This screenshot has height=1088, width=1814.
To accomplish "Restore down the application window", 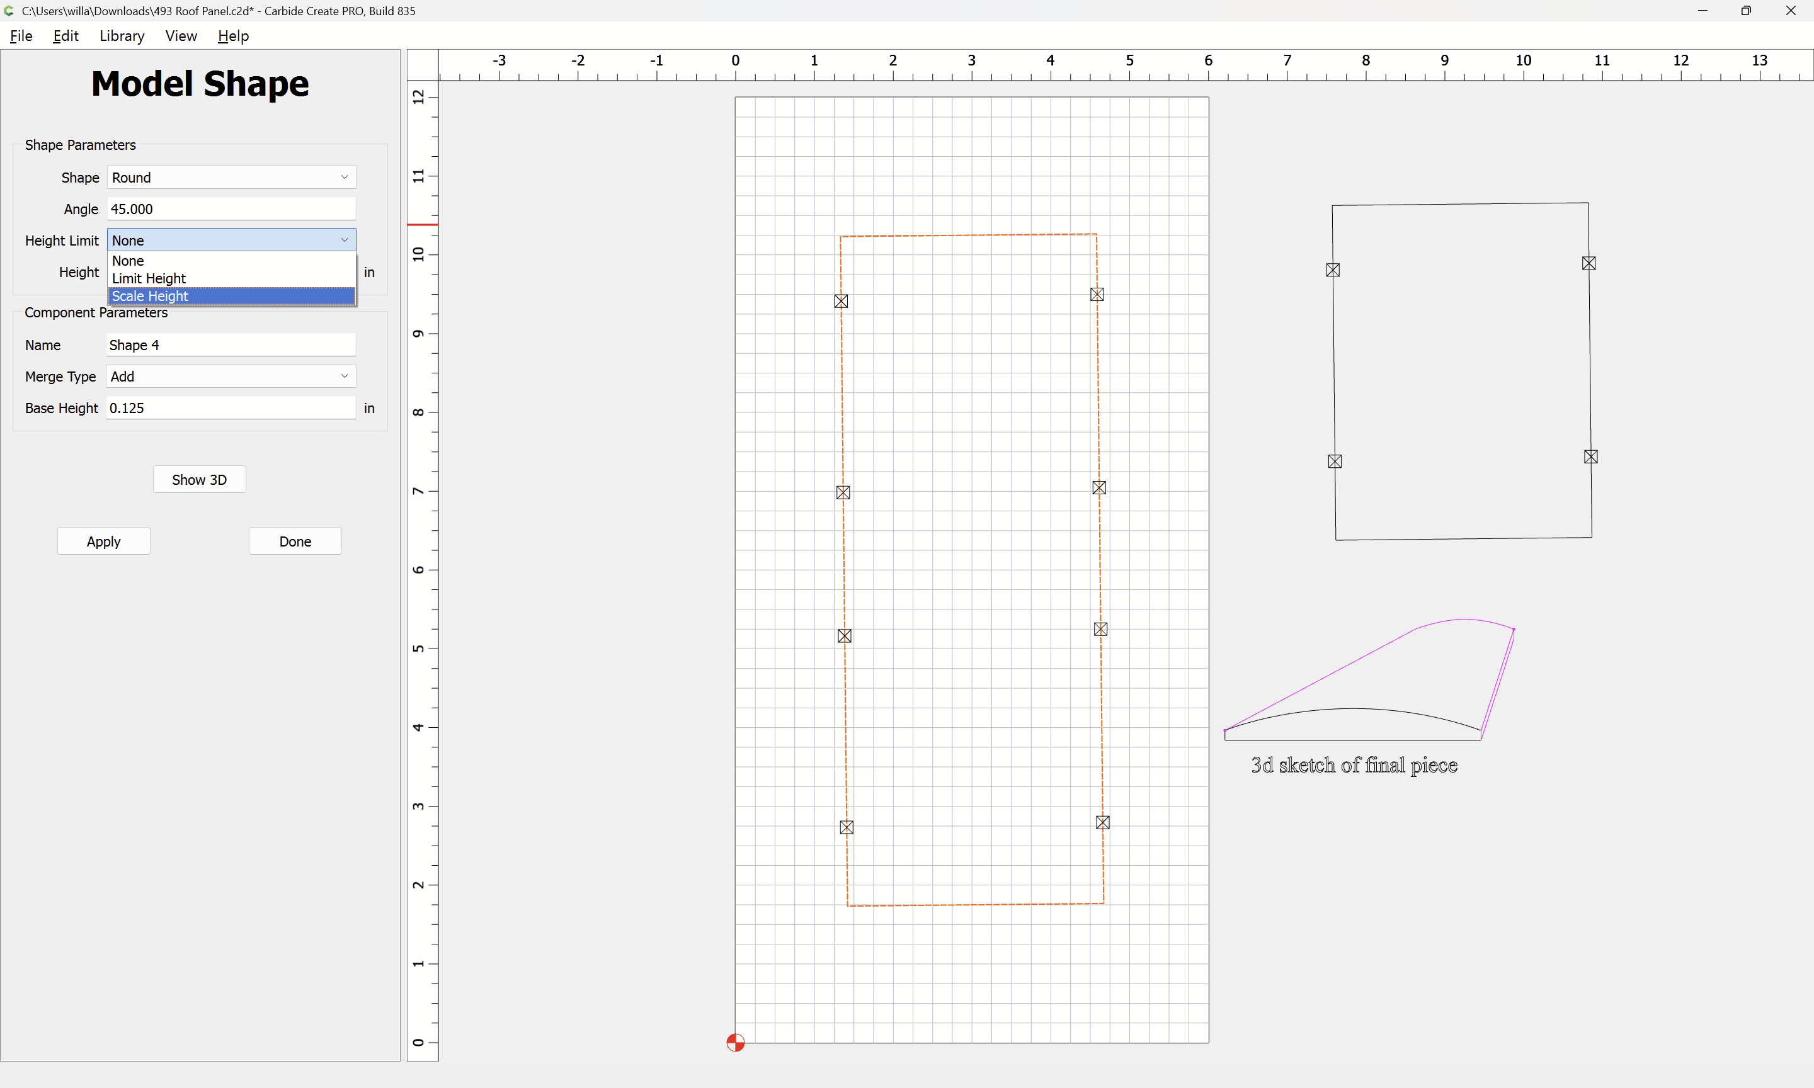I will click(x=1746, y=11).
